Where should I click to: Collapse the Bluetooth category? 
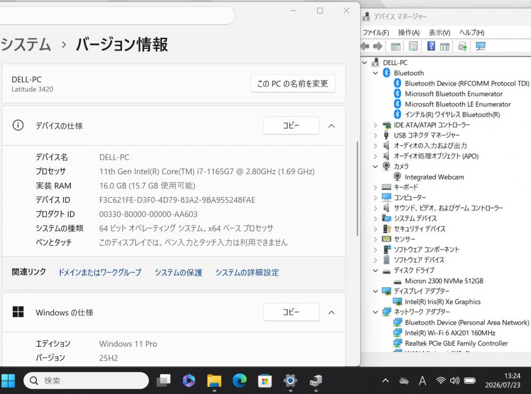pos(375,73)
